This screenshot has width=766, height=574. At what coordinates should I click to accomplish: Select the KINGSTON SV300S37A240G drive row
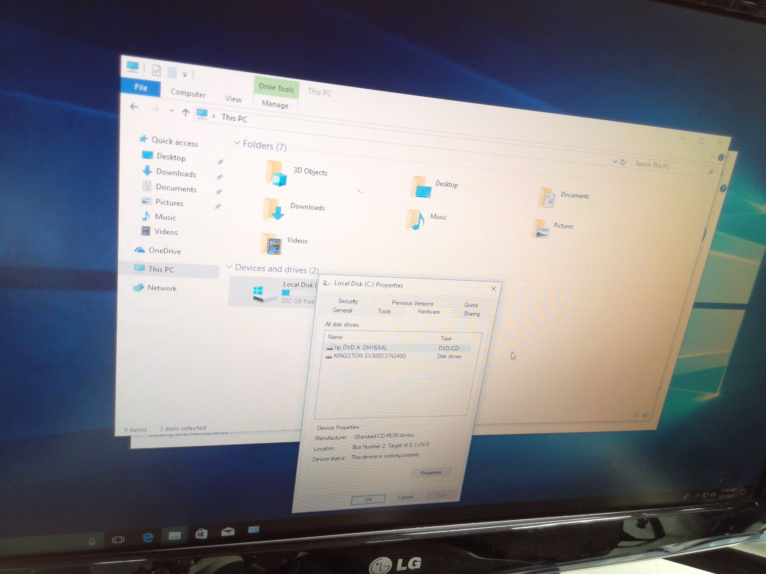coord(369,356)
